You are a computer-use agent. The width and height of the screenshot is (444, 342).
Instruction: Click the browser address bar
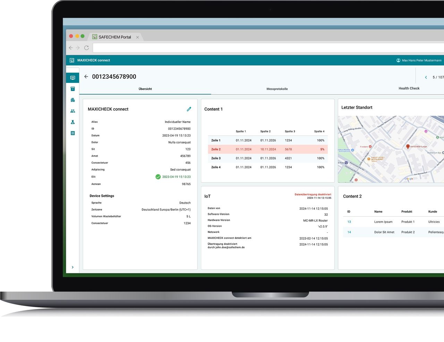(x=268, y=48)
